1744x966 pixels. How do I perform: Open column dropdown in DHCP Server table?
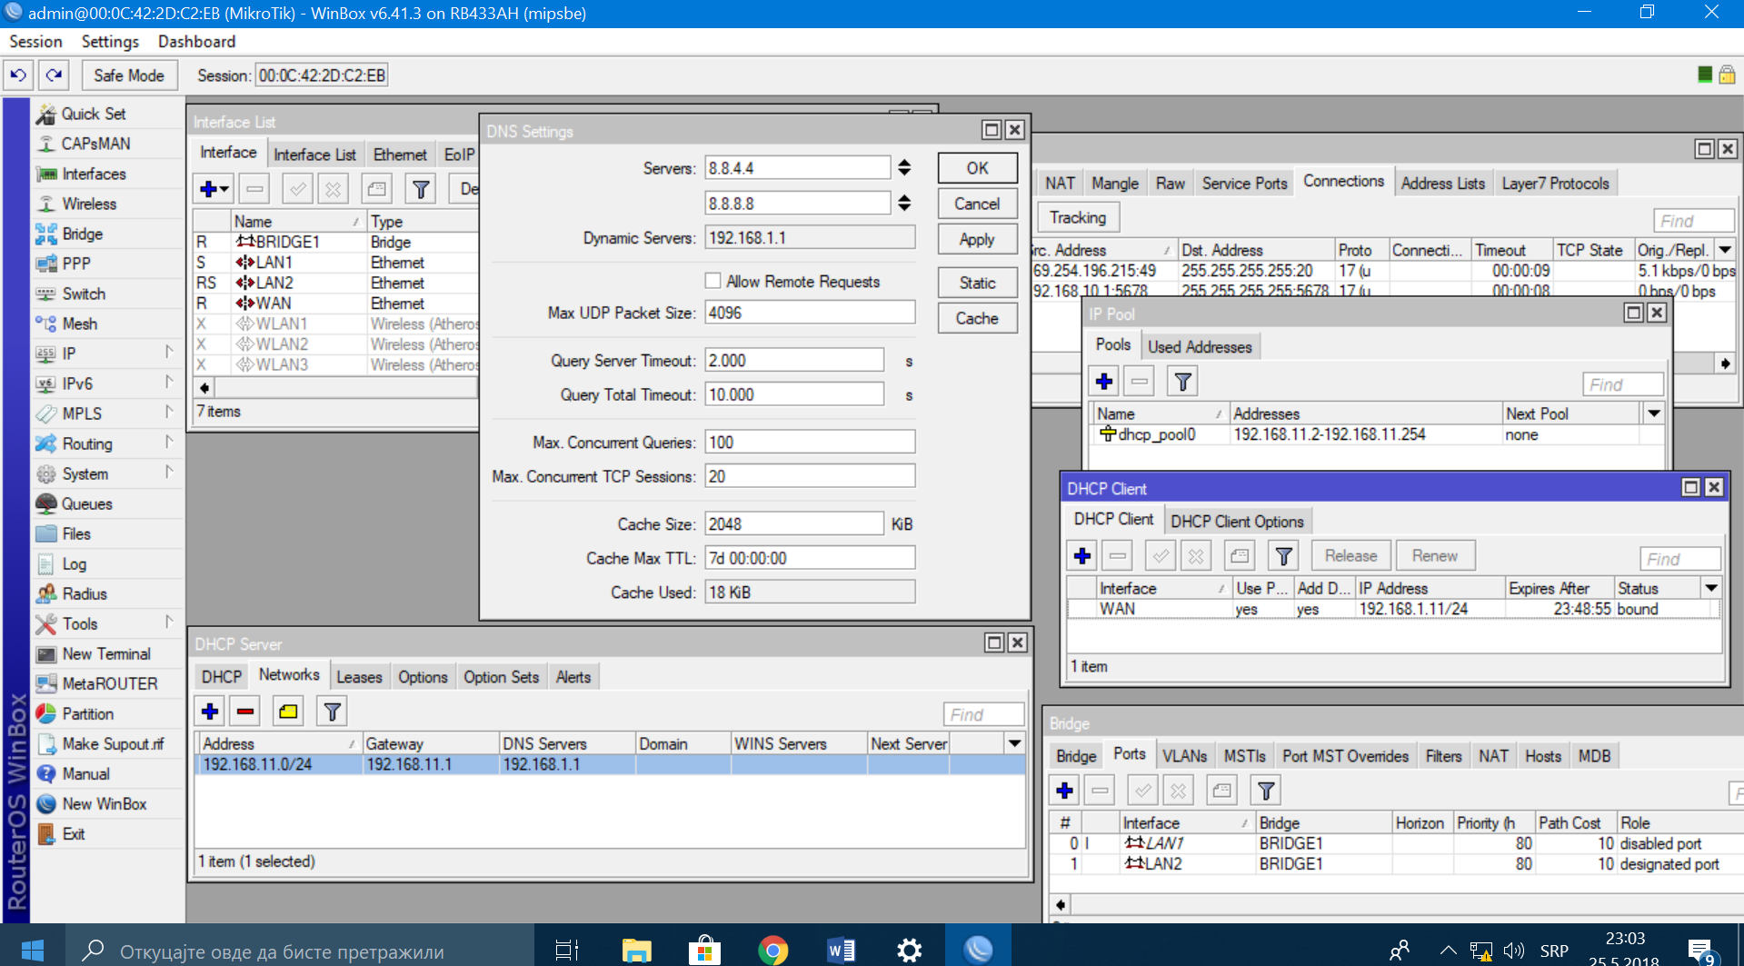(x=1014, y=743)
